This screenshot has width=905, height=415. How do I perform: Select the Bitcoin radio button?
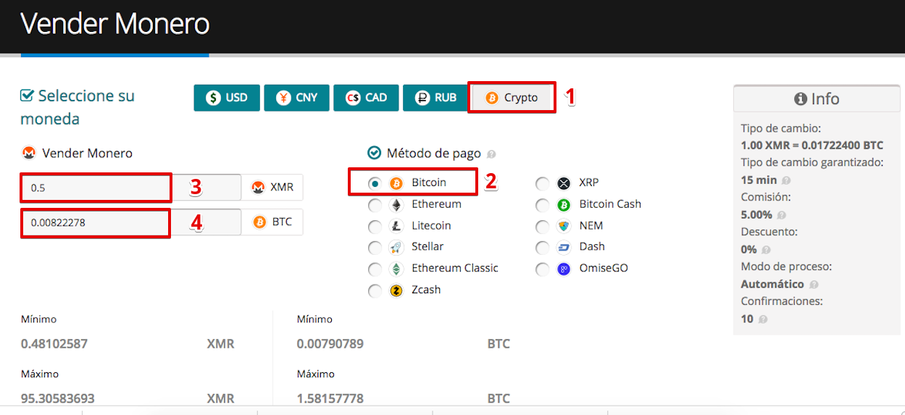(375, 183)
